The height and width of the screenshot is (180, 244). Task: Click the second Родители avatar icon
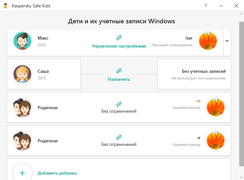(22, 140)
